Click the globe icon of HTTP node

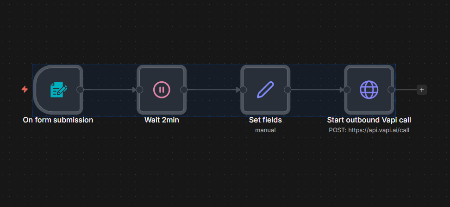point(369,90)
